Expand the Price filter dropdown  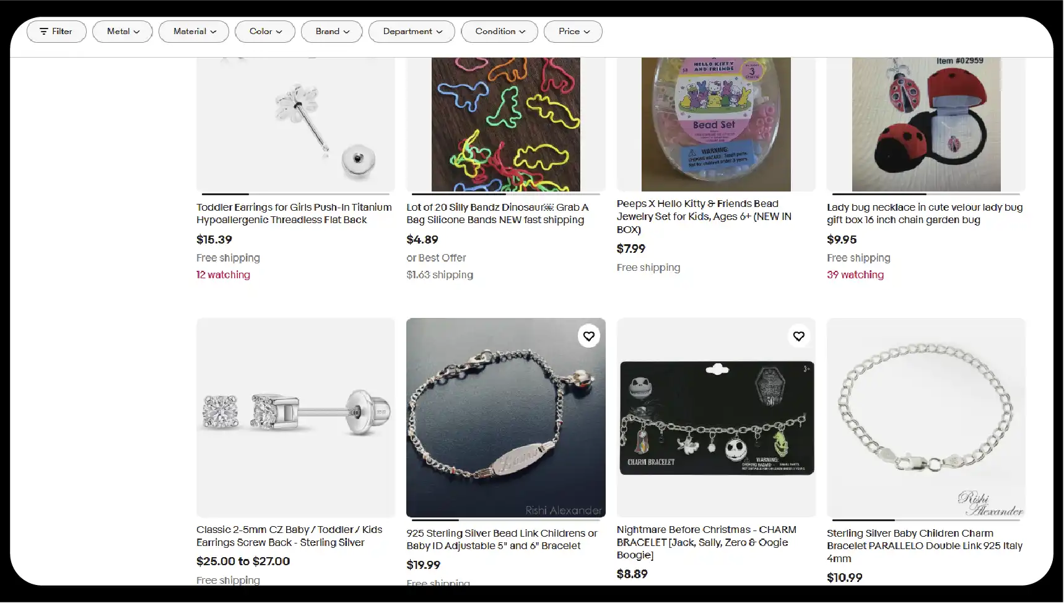tap(573, 32)
